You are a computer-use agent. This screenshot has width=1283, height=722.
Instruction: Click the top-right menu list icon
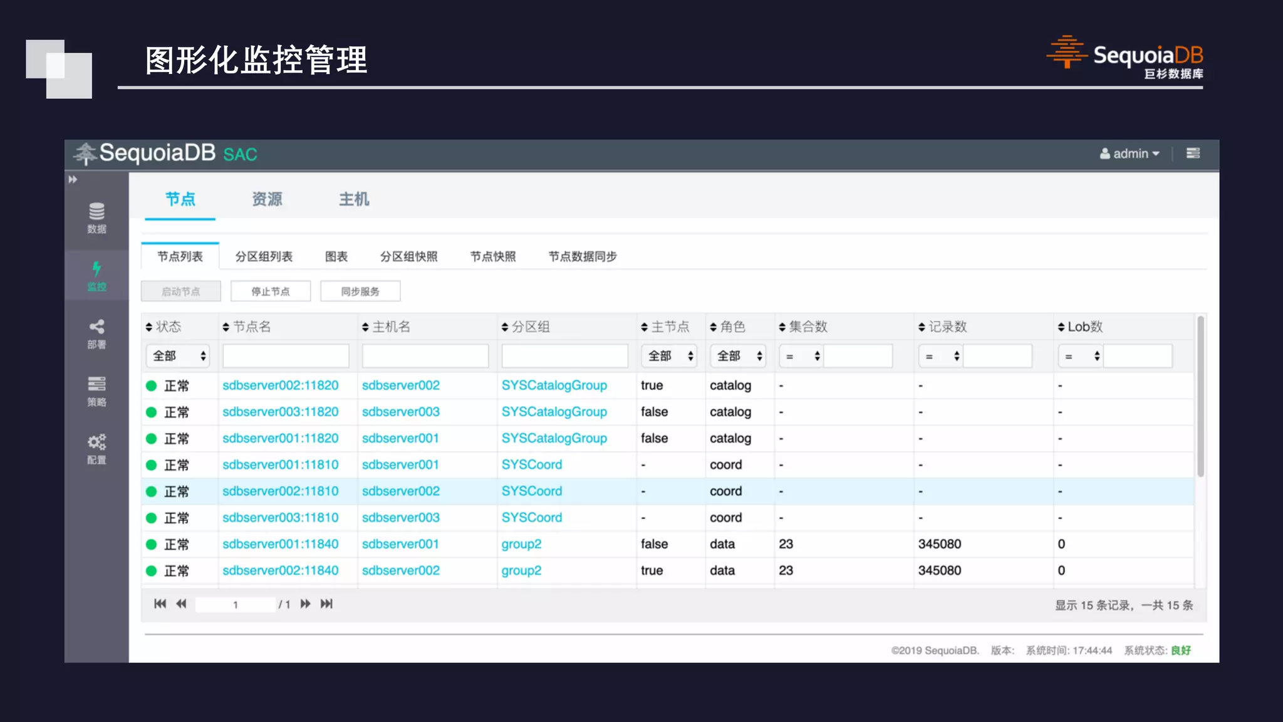click(x=1193, y=154)
